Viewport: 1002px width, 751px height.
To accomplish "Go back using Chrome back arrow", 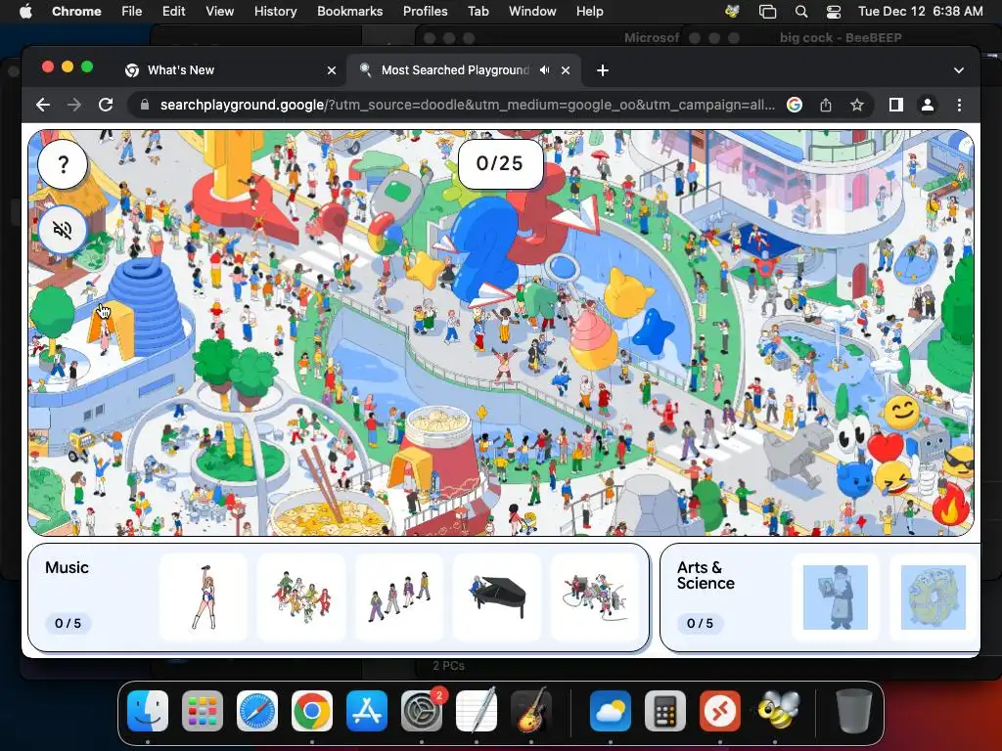I will coord(43,105).
